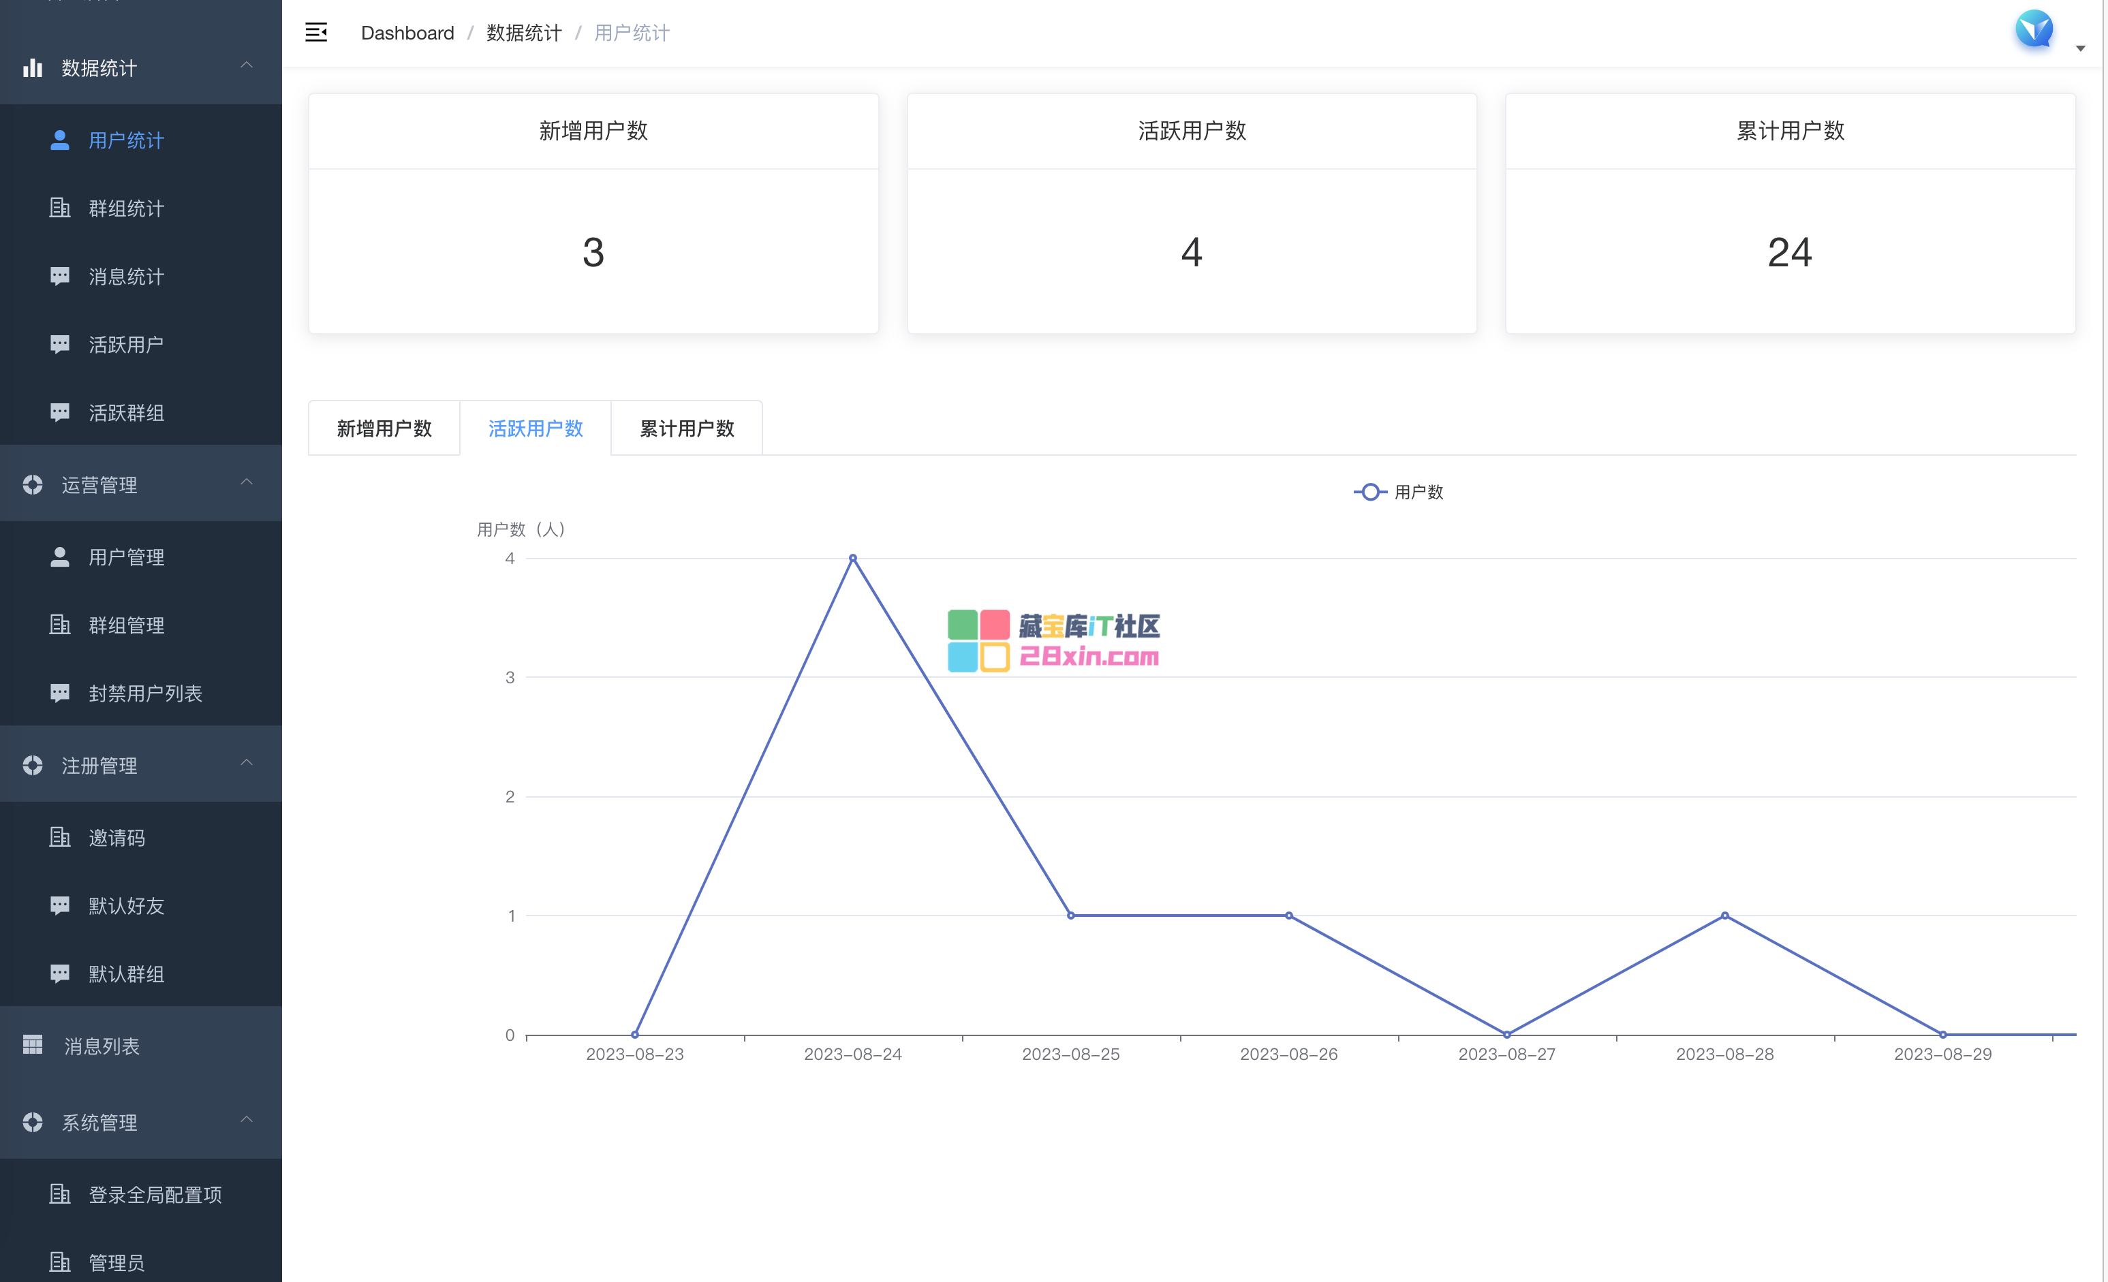This screenshot has width=2108, height=1282.
Task: Open 封禁用户列表 in sidebar
Action: [x=145, y=693]
